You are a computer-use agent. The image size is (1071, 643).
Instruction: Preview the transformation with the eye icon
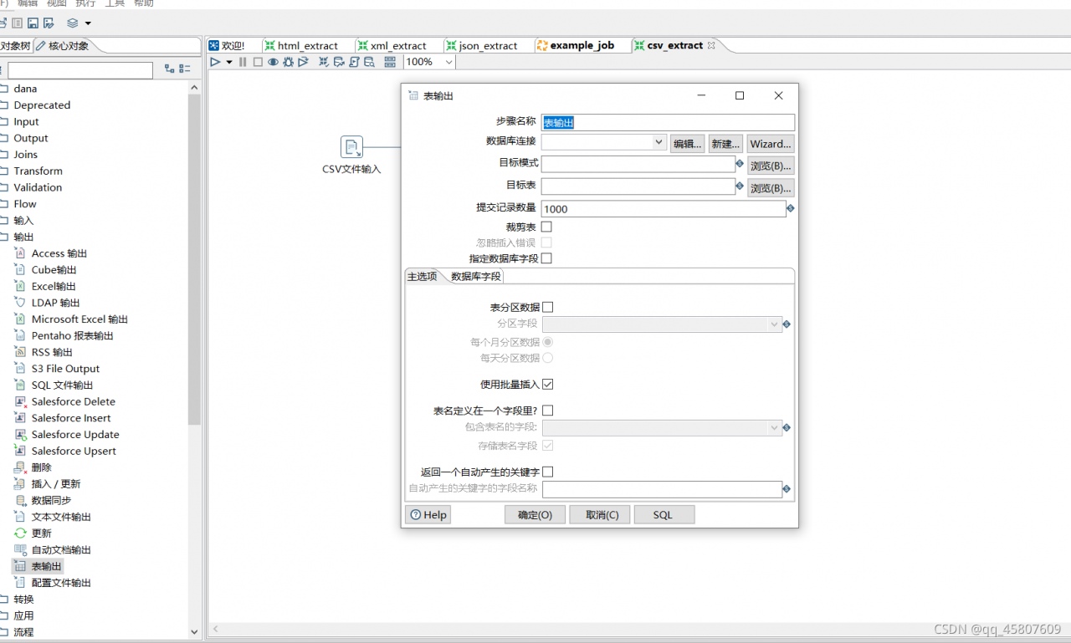(273, 62)
